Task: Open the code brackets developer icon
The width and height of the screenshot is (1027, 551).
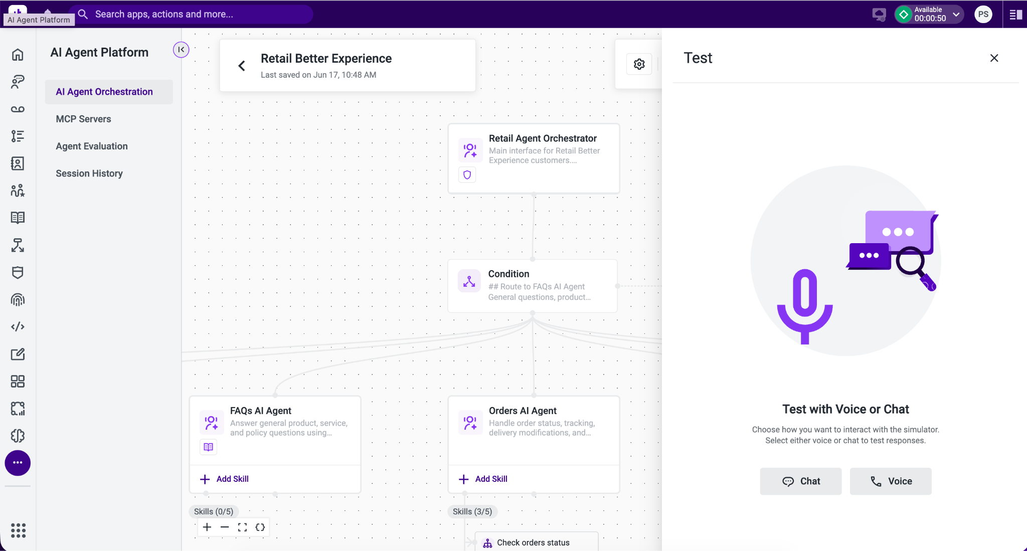Action: 18,327
